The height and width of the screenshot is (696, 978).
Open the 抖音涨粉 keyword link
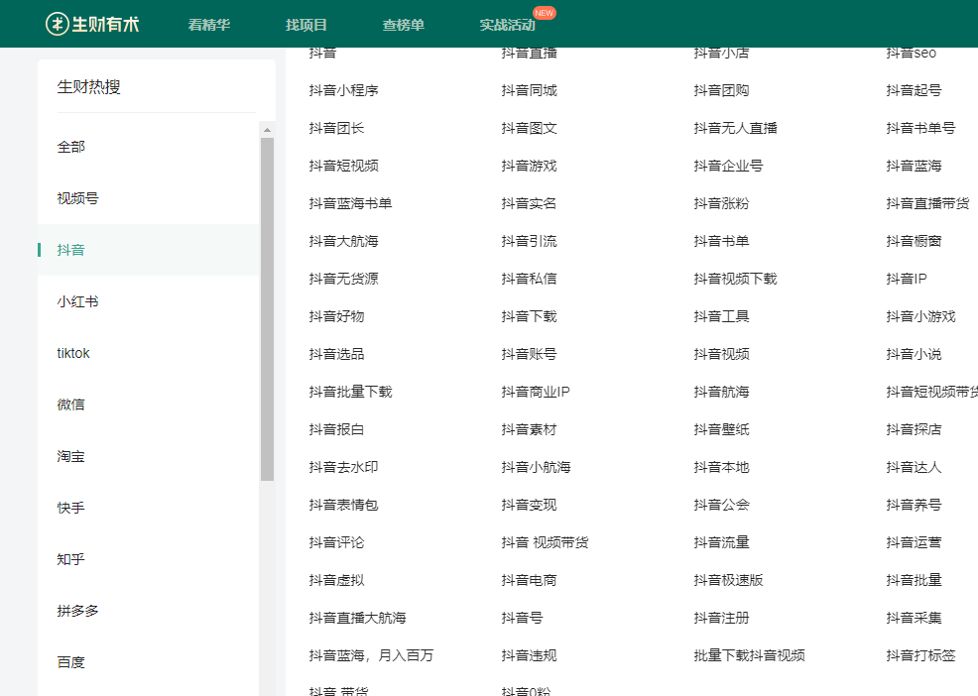(722, 203)
